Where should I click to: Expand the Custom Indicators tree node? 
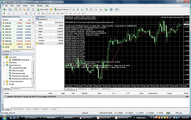4,81
